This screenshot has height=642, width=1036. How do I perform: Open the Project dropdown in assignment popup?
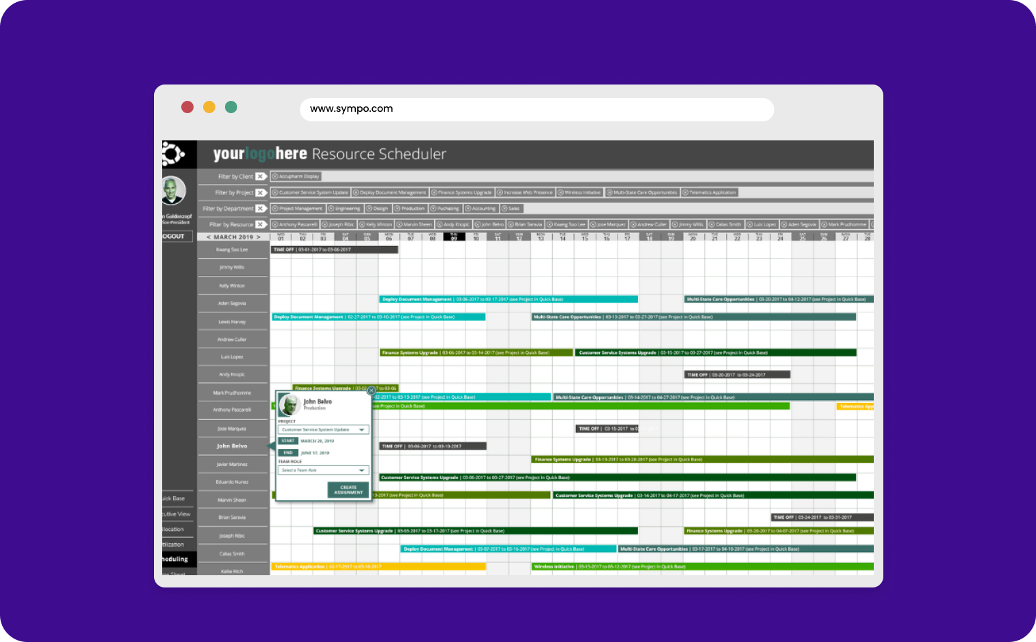[324, 430]
